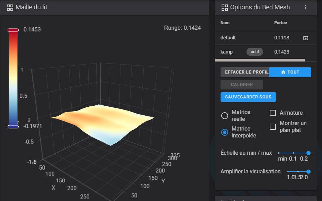The image size is (322, 201).
Task: Select the kamp profile row
Action: coord(266,52)
